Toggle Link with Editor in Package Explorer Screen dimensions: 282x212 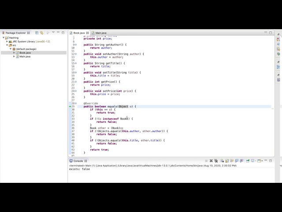41,33
